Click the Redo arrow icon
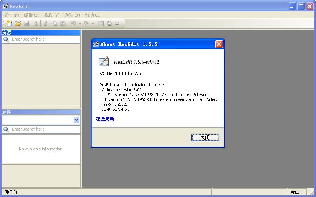Screen dimensions: 316x197 [x=87, y=23]
